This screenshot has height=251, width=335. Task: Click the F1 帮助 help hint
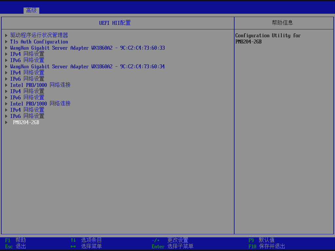(x=15, y=240)
